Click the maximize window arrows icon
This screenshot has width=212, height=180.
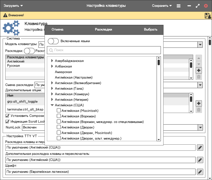click(x=197, y=6)
